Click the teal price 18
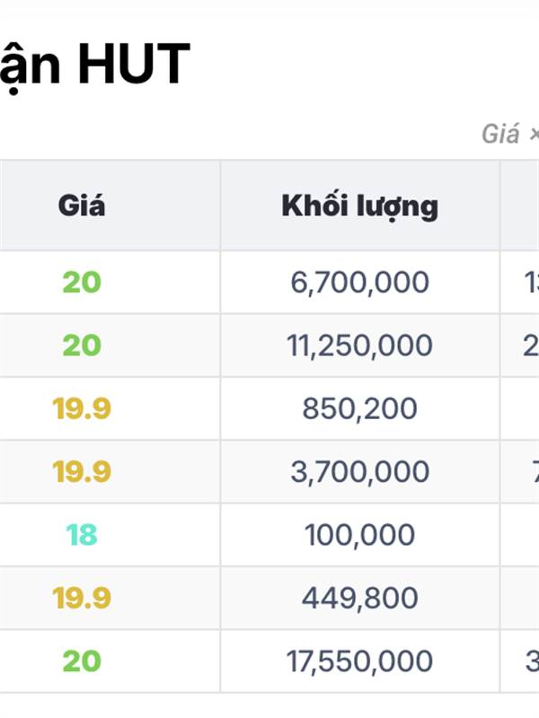The height and width of the screenshot is (718, 539). [82, 535]
